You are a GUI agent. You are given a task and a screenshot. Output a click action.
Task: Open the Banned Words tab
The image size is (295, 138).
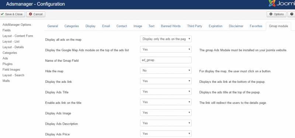coord(171,26)
